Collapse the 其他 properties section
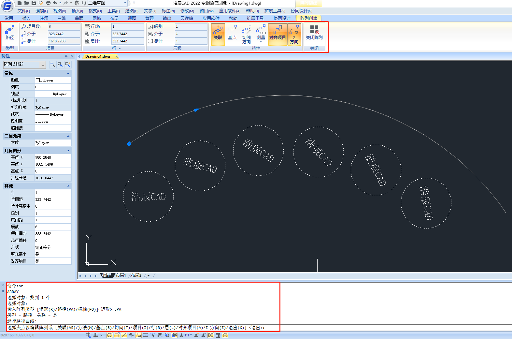 [x=68, y=186]
